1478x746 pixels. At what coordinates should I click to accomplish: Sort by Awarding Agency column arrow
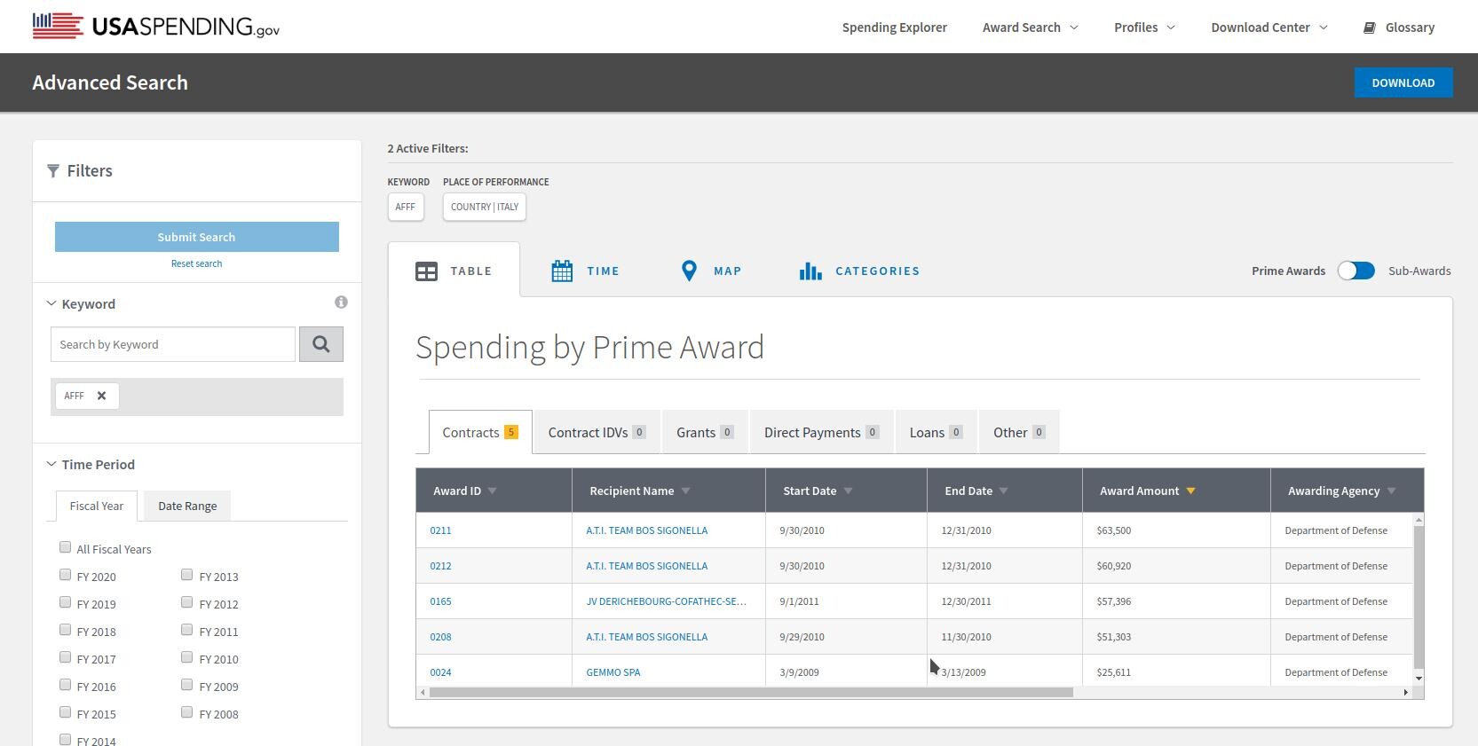(x=1392, y=491)
